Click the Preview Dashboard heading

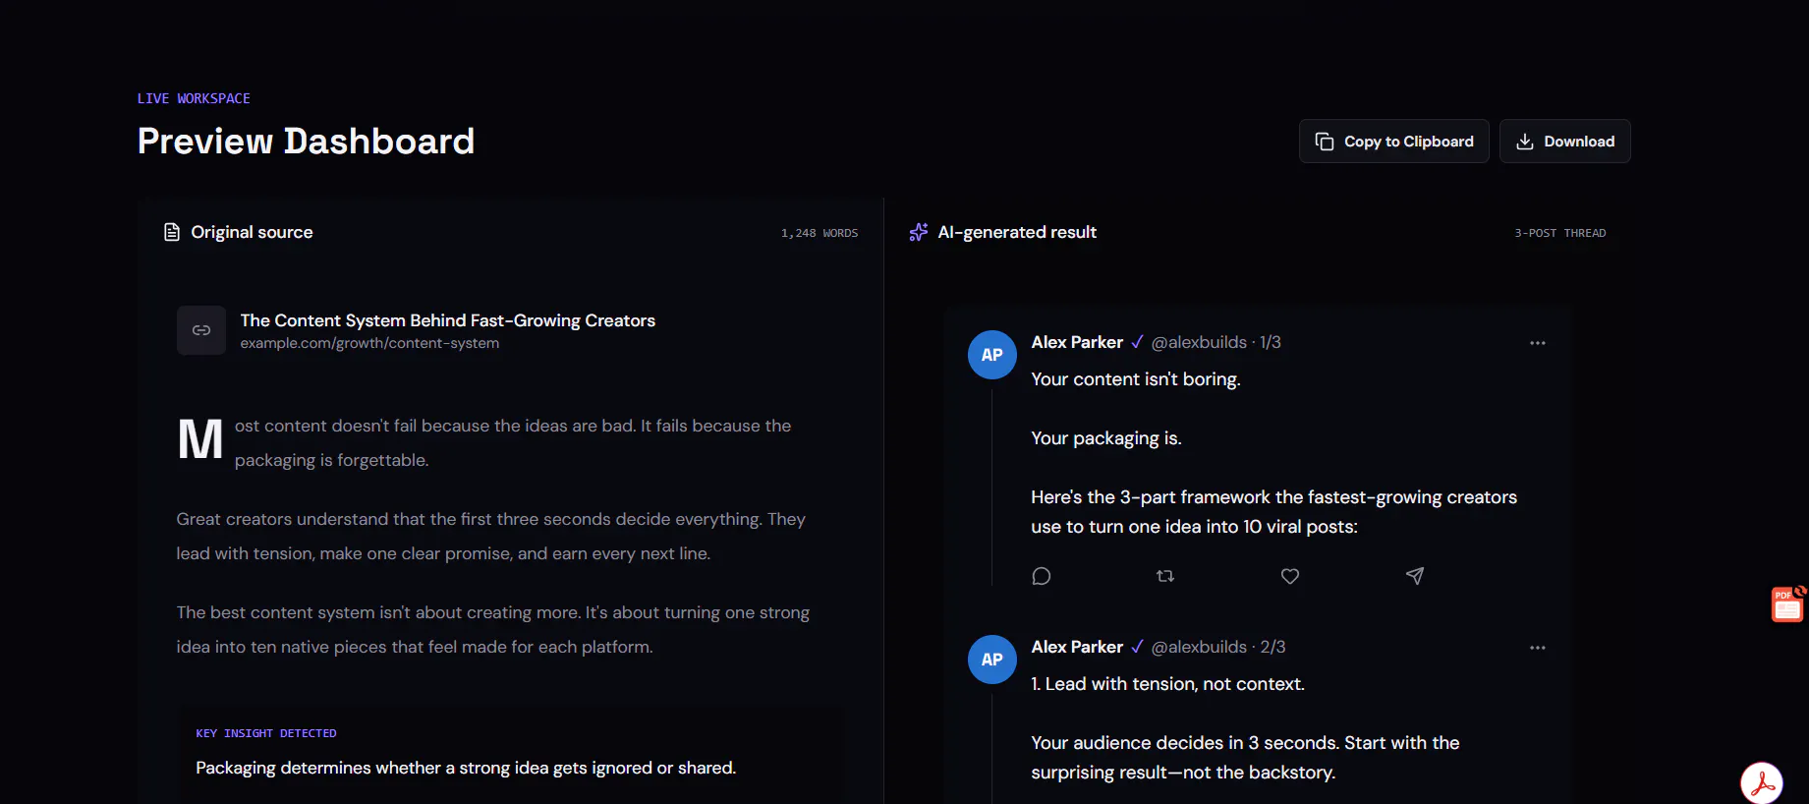click(306, 142)
